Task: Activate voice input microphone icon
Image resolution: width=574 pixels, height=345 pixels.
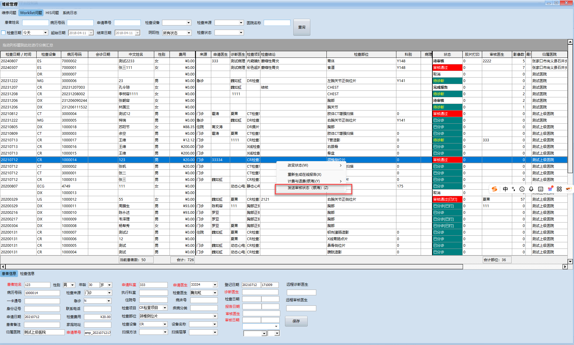Action: (x=531, y=189)
